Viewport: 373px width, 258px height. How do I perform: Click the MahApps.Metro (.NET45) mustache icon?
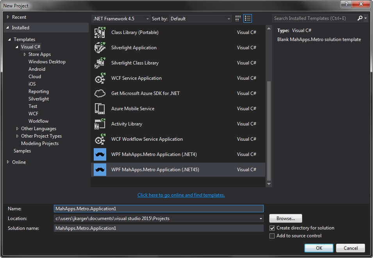(x=100, y=170)
